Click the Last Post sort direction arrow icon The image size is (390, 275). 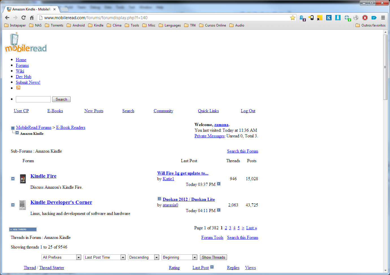pos(212,267)
